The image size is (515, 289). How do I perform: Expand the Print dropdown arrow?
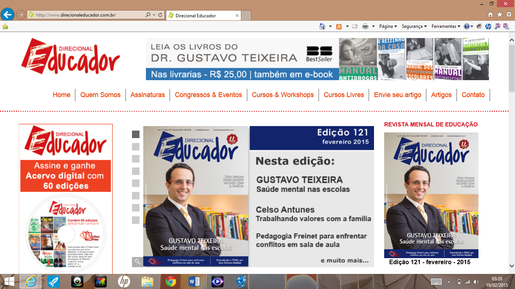click(373, 26)
